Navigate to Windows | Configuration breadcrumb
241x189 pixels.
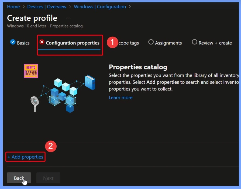coord(100,7)
